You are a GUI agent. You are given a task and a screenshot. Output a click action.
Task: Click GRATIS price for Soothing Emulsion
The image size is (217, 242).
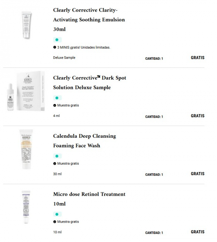coord(198,58)
